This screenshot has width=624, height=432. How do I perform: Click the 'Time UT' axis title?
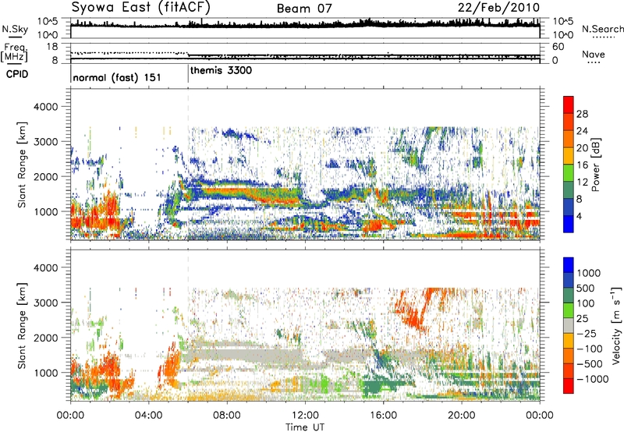coord(305,427)
